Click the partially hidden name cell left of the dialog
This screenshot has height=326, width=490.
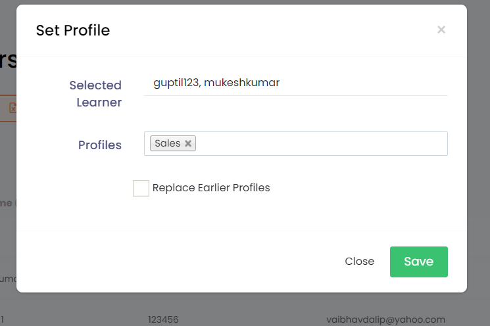[x=7, y=279]
